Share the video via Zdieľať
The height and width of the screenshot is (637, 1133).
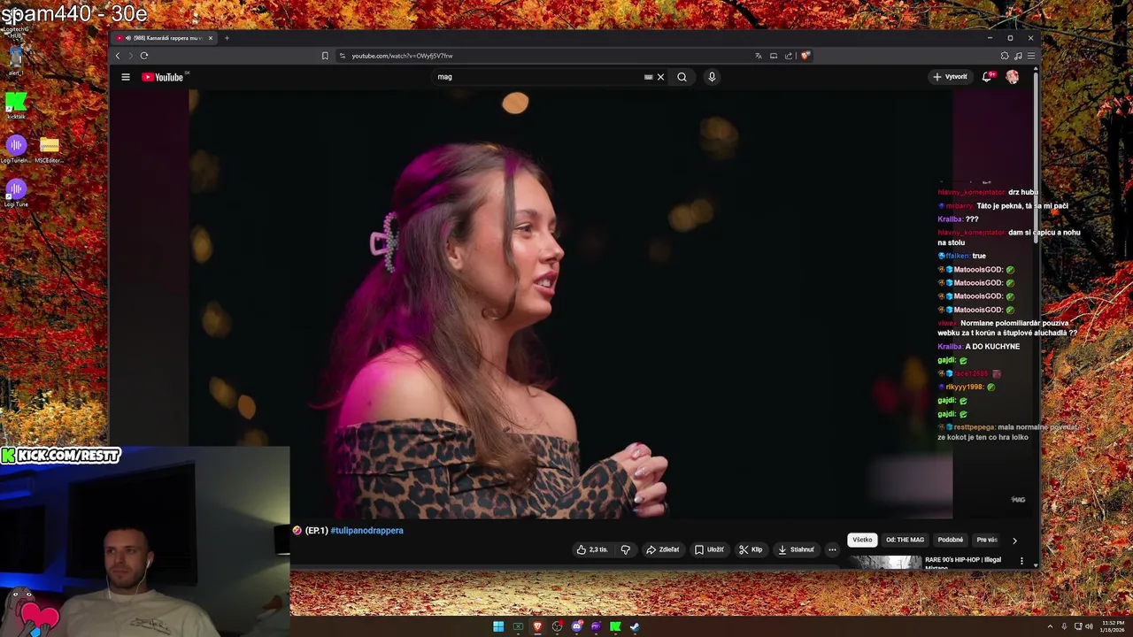point(662,549)
